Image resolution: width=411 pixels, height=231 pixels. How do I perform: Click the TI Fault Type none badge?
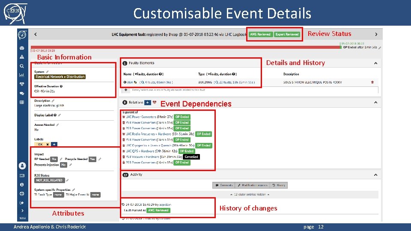pyautogui.click(x=59, y=195)
